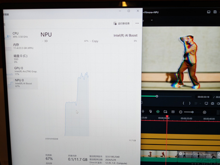This screenshot has height=165, width=220.
Task: Click the DirectX version 12 (FL 1.0 : Compute) text
Action: click(116, 163)
